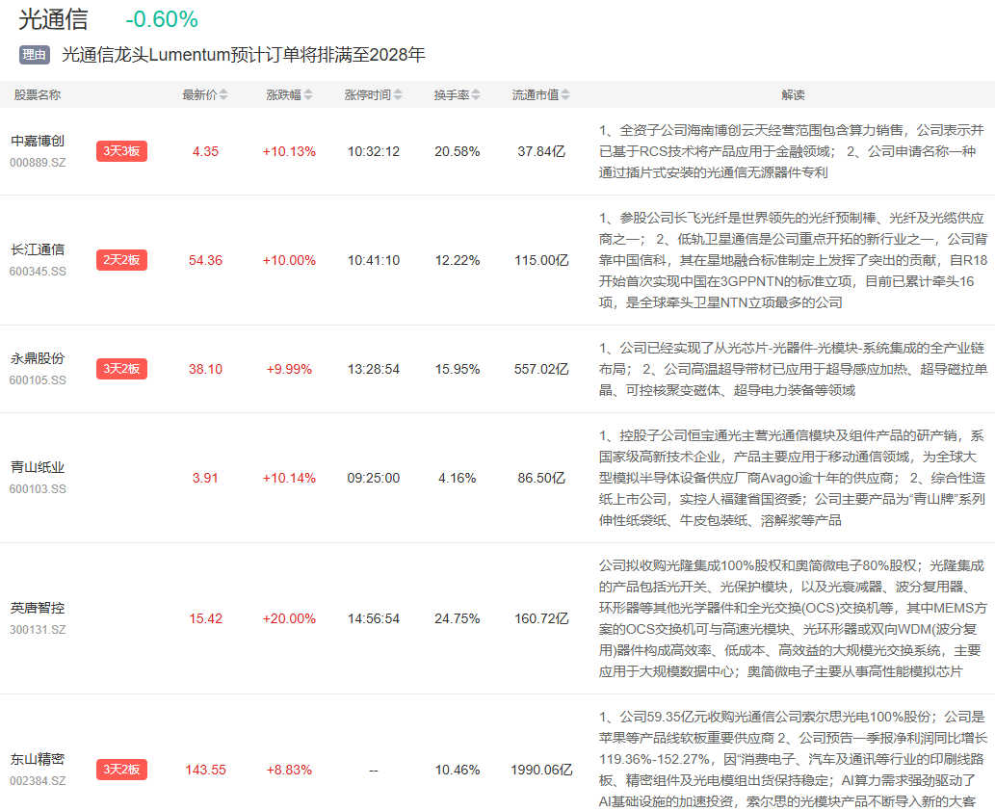Click 3天3板 tag for 中嘉博创

tap(121, 151)
